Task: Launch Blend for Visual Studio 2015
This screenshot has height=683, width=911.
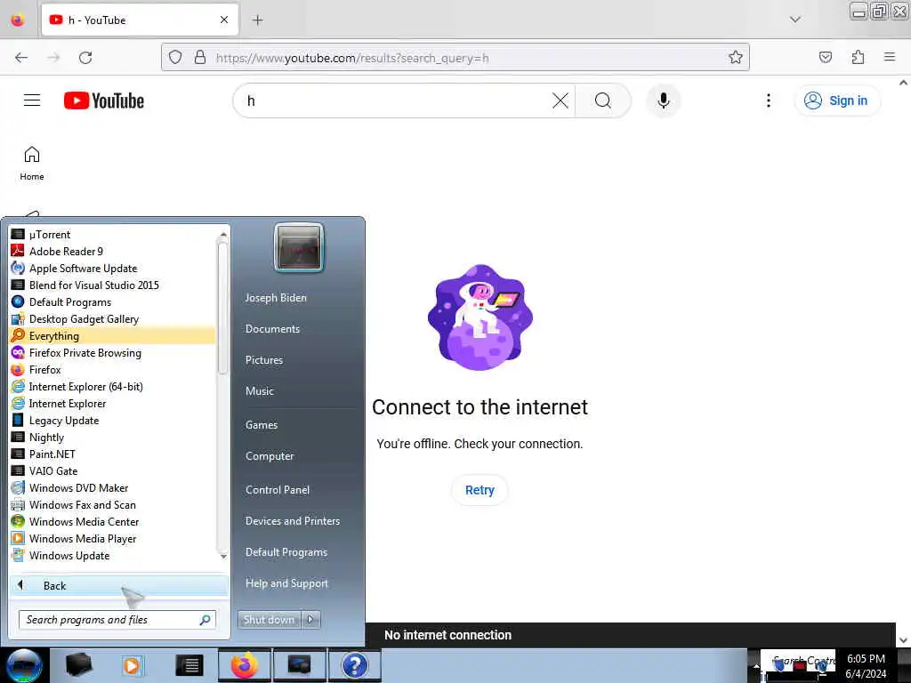Action: (113, 285)
